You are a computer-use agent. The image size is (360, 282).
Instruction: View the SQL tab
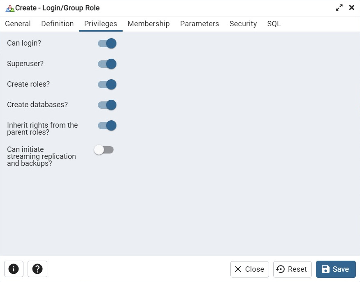pos(274,24)
